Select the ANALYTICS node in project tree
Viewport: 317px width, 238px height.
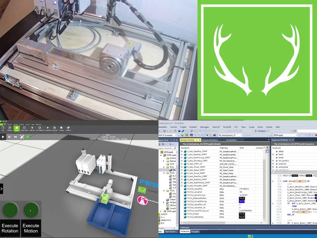pyautogui.click(x=166, y=220)
